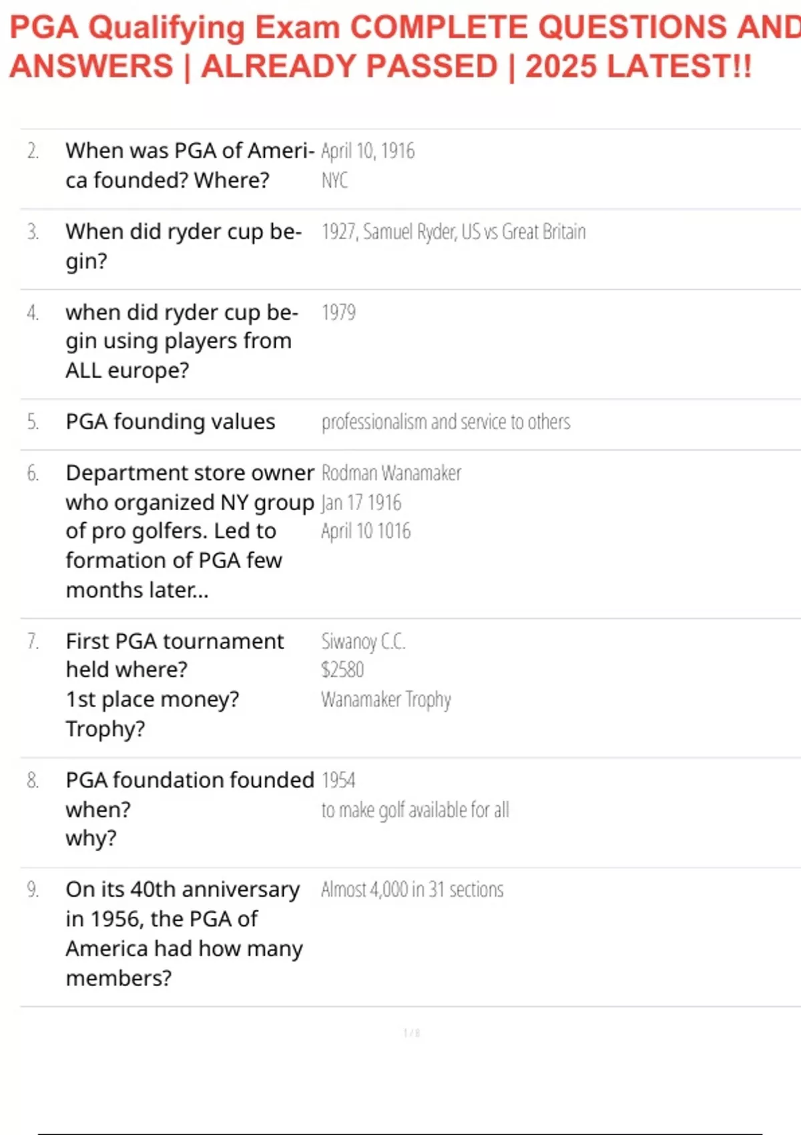Click the page number indicator at bottom
Image resolution: width=801 pixels, height=1135 pixels.
pos(411,1033)
